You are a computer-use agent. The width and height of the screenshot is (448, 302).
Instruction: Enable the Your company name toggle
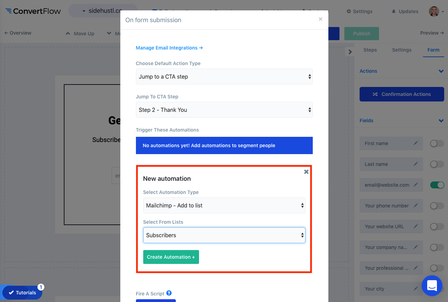[437, 247]
